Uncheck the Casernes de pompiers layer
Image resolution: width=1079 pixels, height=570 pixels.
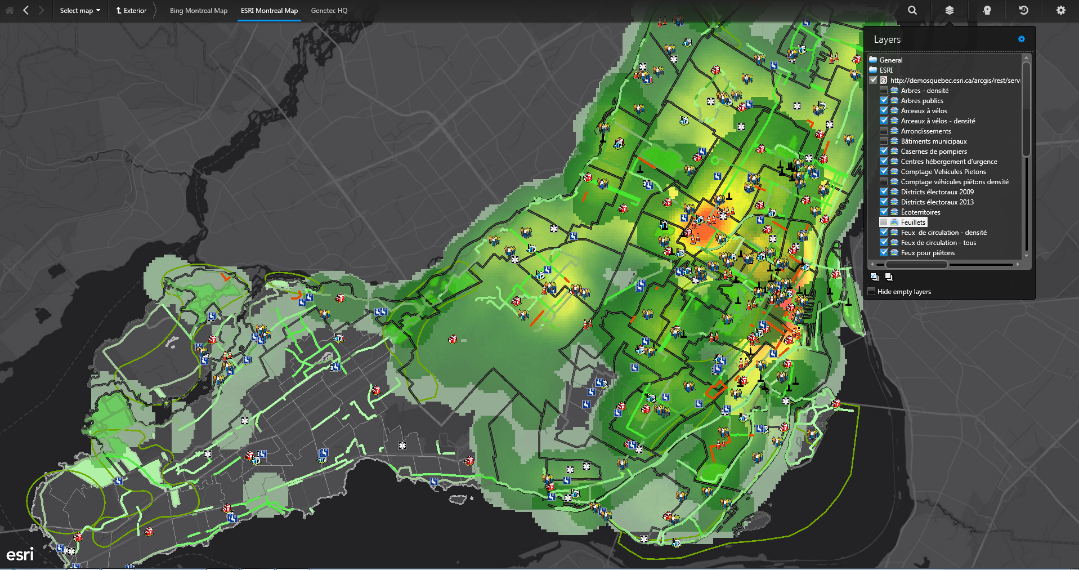884,151
